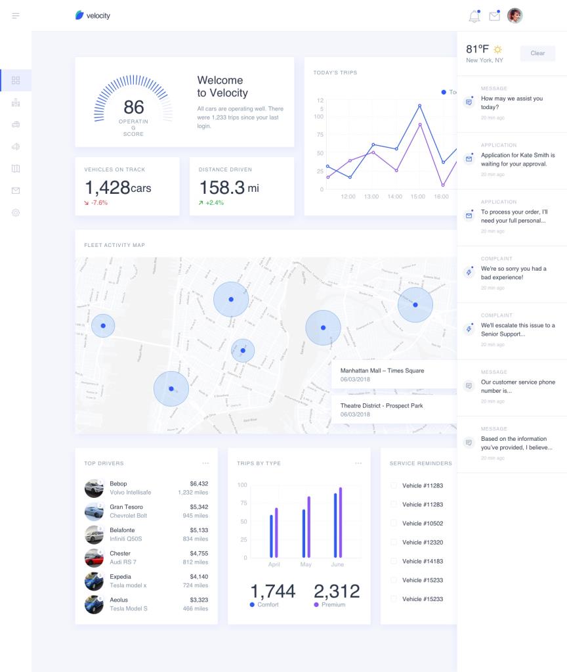The height and width of the screenshot is (672, 567).
Task: Tick the checkbox for Vehicle #12320
Action: click(x=394, y=543)
